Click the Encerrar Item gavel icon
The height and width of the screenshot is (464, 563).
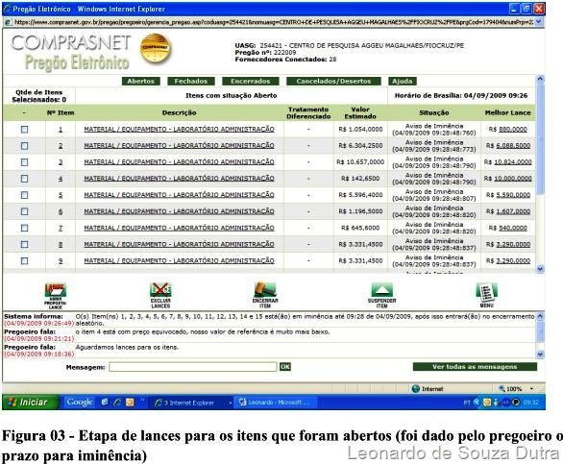(265, 295)
